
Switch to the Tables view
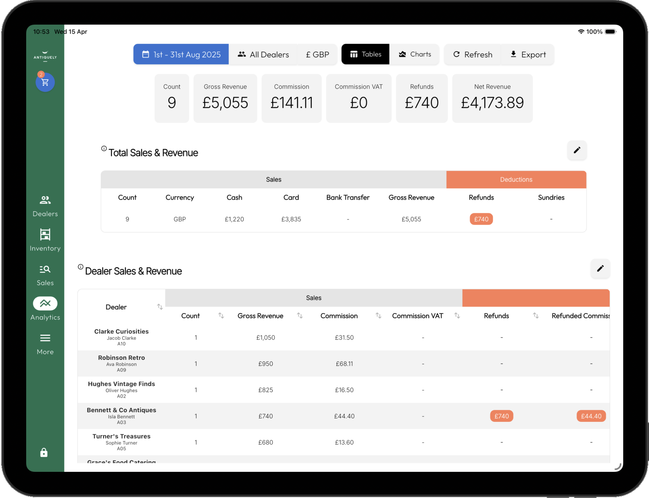[365, 54]
